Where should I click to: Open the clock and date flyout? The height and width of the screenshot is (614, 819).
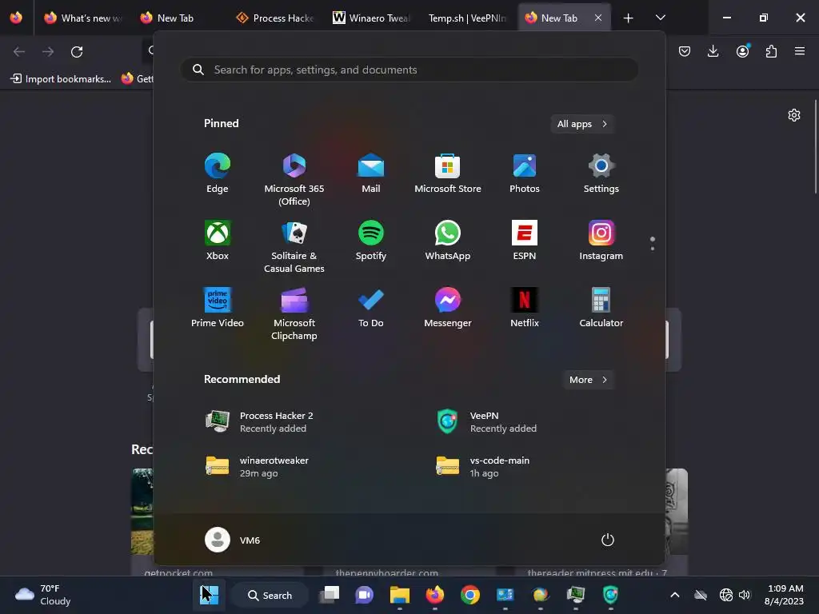coord(784,595)
